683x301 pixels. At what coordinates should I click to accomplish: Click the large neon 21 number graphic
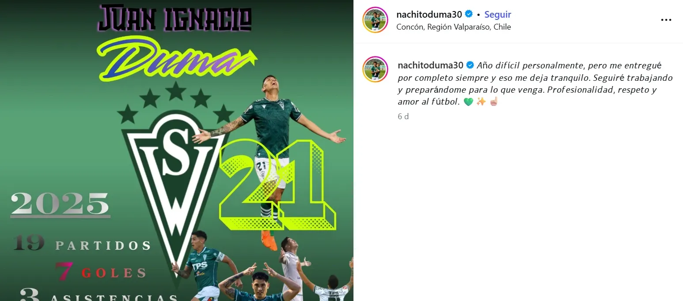[277, 186]
